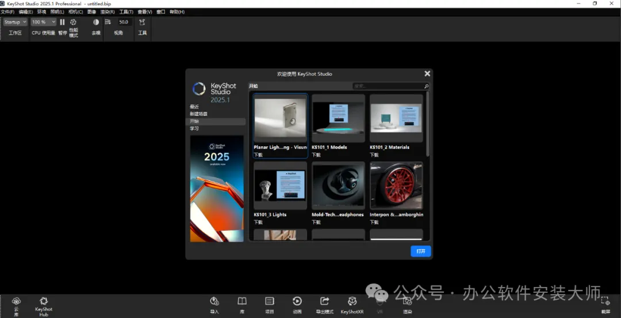Close the welcome dialog with the X
The height and width of the screenshot is (318, 621).
(x=427, y=73)
